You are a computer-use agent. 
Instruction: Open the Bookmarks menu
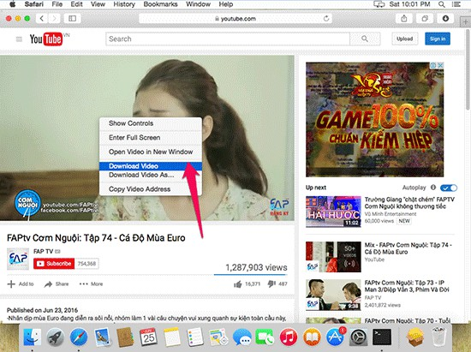tap(160, 4)
